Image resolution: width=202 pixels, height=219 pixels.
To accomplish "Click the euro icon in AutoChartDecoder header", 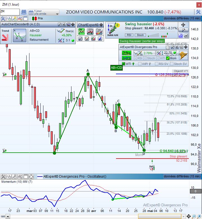I will click(64, 24).
